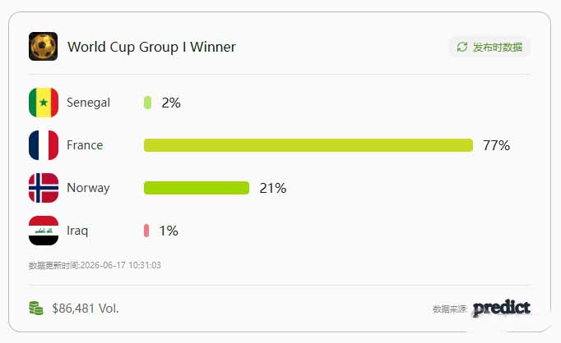
Task: Click the refresh arrows icon
Action: pyautogui.click(x=462, y=47)
